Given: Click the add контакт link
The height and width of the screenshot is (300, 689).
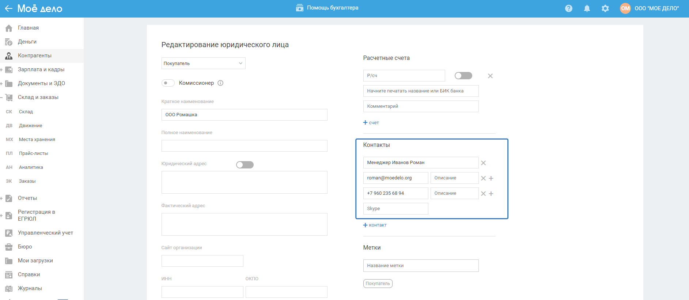Looking at the screenshot, I should coord(375,225).
